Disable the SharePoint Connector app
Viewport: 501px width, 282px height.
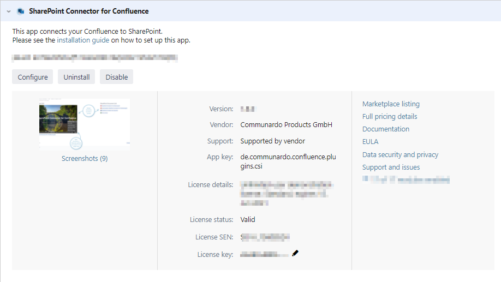coord(116,77)
